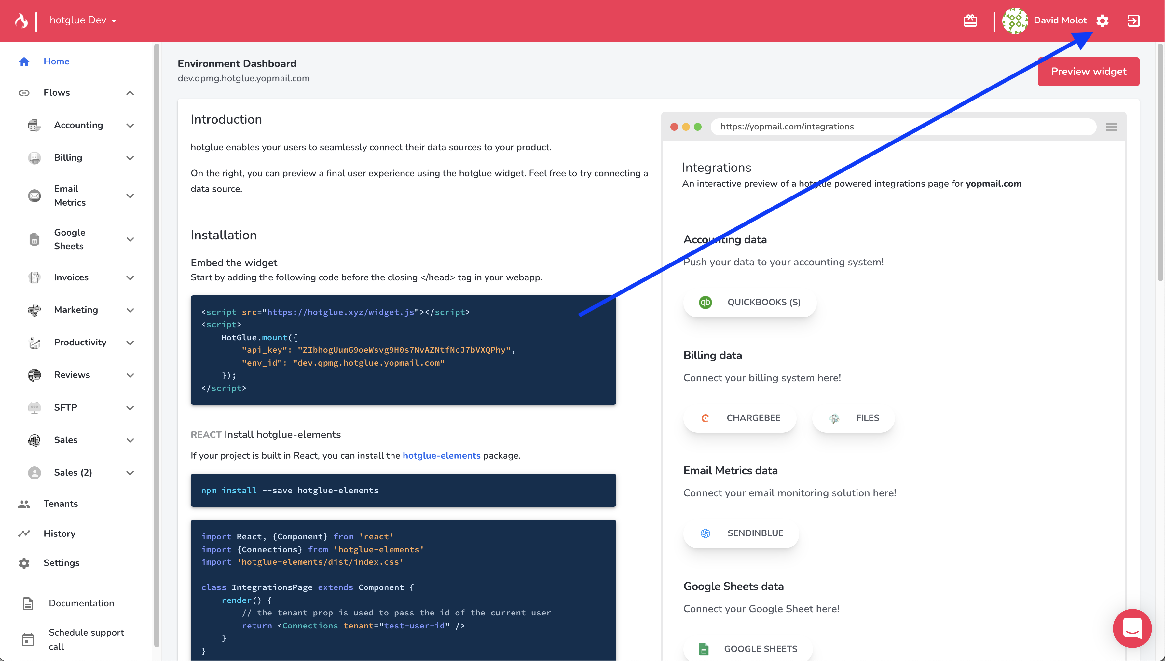Click the hotglue flame logo

21,20
